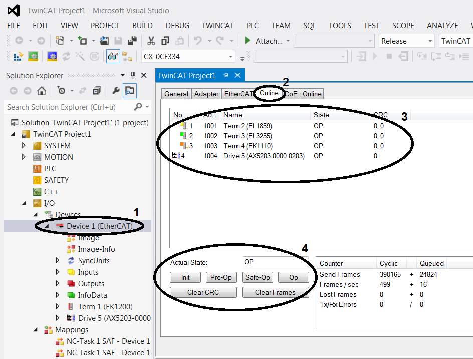Screen dimensions: 473x359
Task: Click the Reload Devices icon
Action: coord(66,56)
